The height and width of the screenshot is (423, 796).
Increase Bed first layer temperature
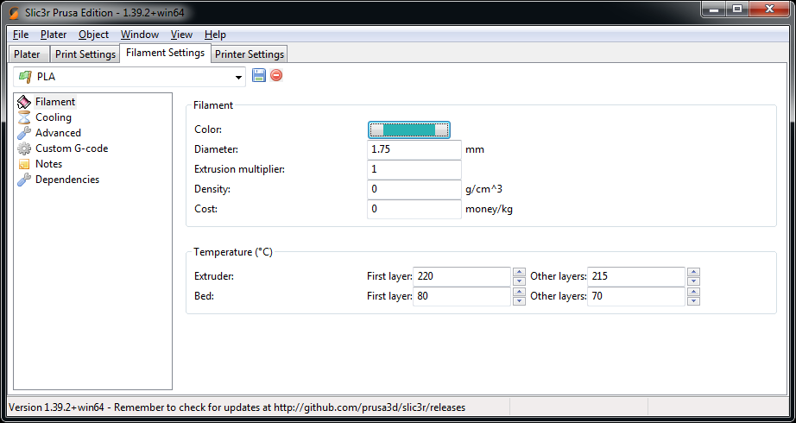519,292
